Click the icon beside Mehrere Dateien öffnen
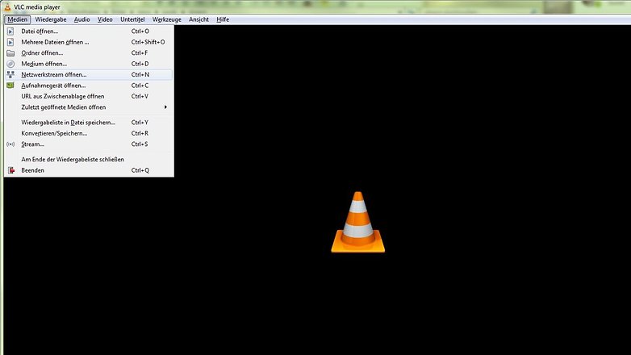631x355 pixels. pos(10,42)
